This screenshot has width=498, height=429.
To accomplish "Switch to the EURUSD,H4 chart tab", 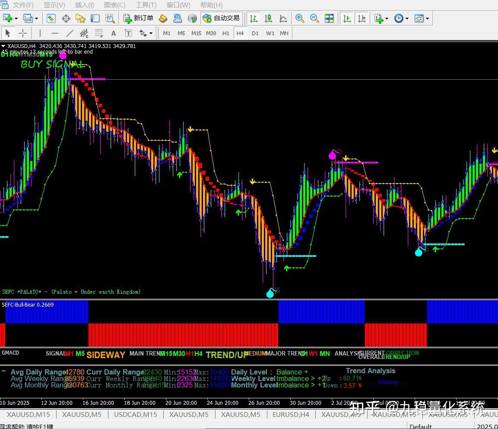I will [x=291, y=414].
